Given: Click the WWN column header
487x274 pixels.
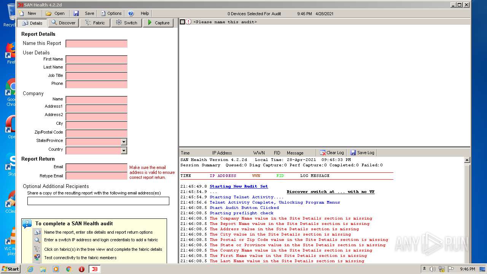Looking at the screenshot, I should 259,153.
